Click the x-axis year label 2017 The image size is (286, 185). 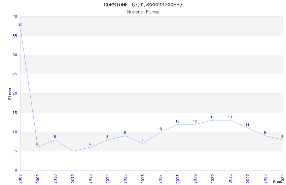click(x=160, y=179)
